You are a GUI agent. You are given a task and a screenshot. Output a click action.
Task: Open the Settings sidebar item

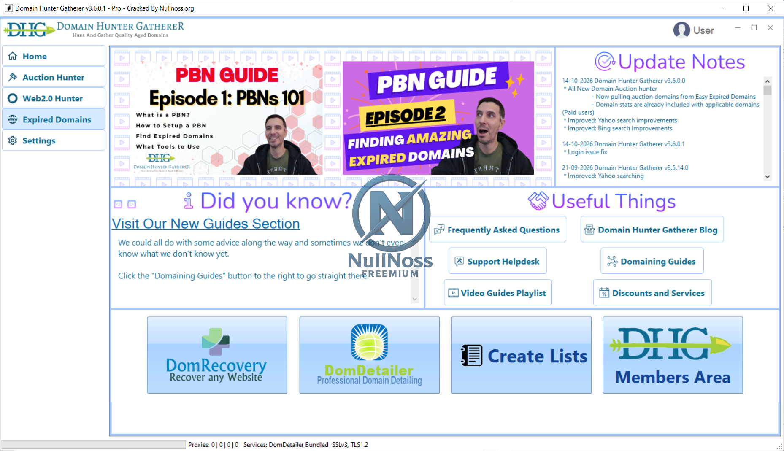point(54,140)
